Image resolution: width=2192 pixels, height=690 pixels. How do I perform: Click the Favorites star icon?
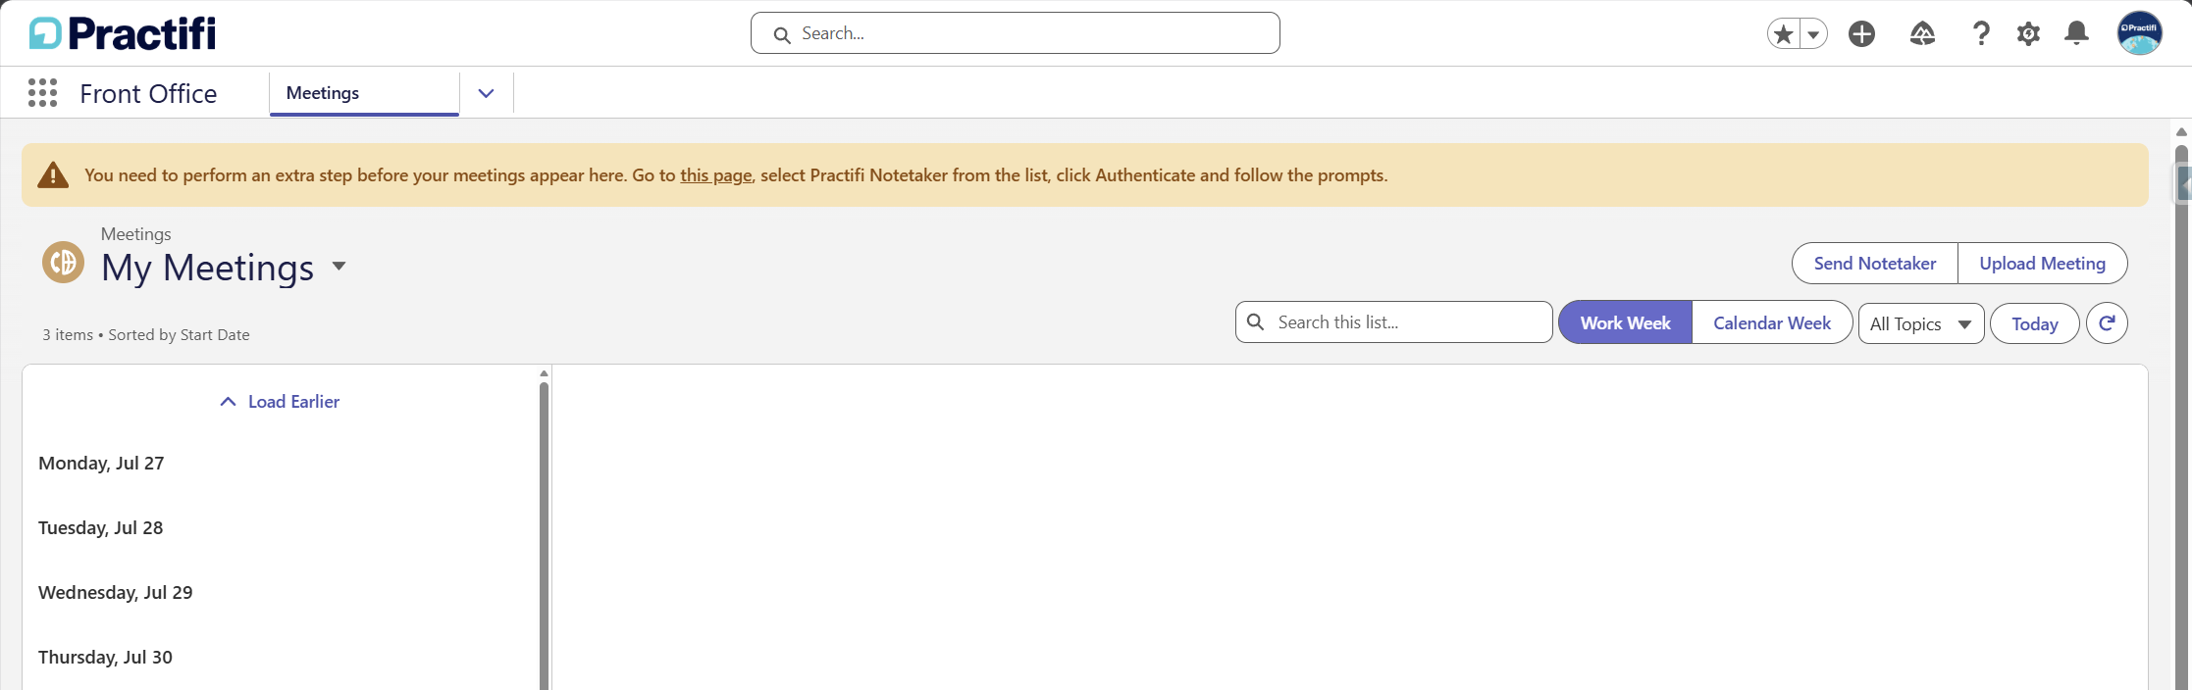pyautogui.click(x=1784, y=34)
